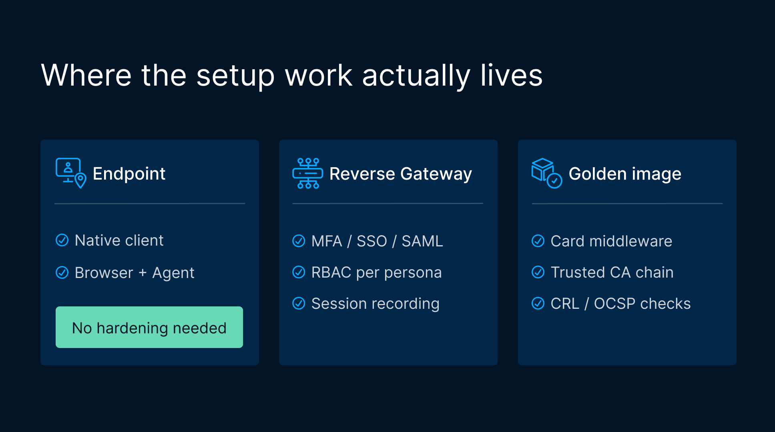Click checkmark icon beside Trusted CA chain
Image resolution: width=775 pixels, height=432 pixels.
click(538, 272)
